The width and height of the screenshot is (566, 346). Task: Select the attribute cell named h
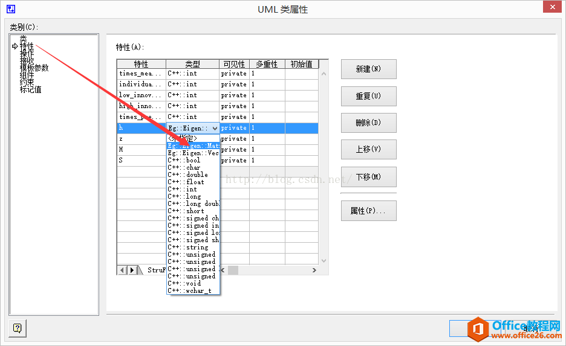pyautogui.click(x=141, y=128)
